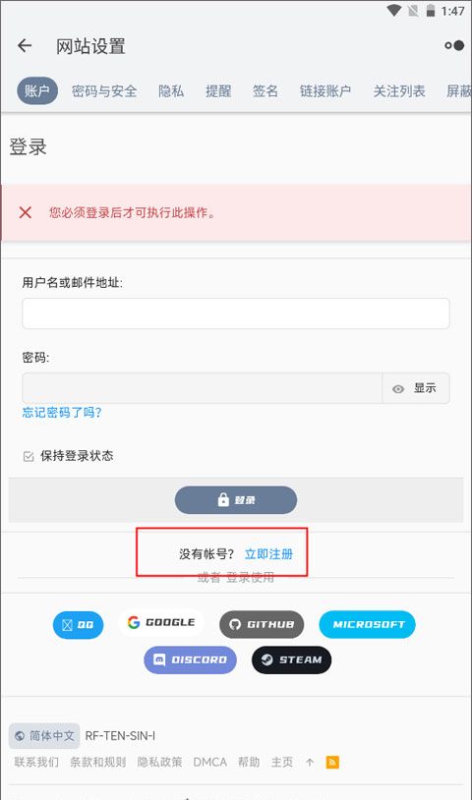This screenshot has height=800, width=472.
Task: Switch to the 密码与安全 tab
Action: (104, 91)
